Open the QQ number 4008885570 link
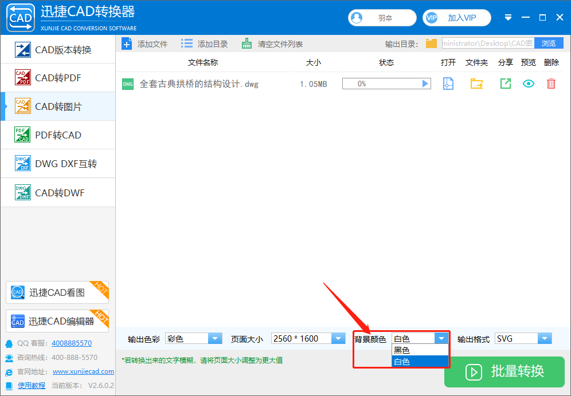 point(72,343)
